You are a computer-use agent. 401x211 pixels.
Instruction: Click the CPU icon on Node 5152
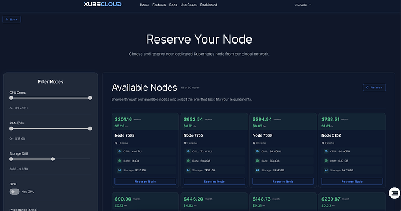pos(326,151)
